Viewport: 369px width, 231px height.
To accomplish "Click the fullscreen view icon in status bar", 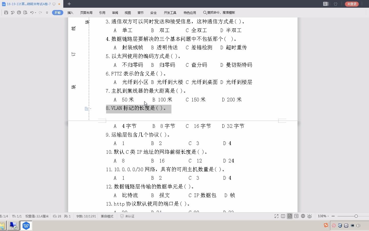I will [276, 216].
